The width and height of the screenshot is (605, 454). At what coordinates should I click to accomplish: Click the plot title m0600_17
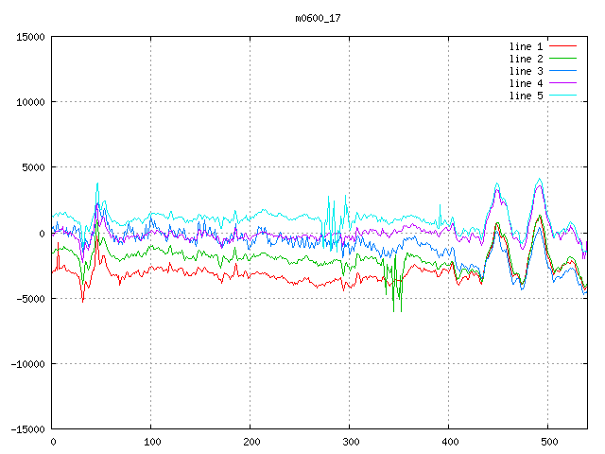pyautogui.click(x=319, y=17)
